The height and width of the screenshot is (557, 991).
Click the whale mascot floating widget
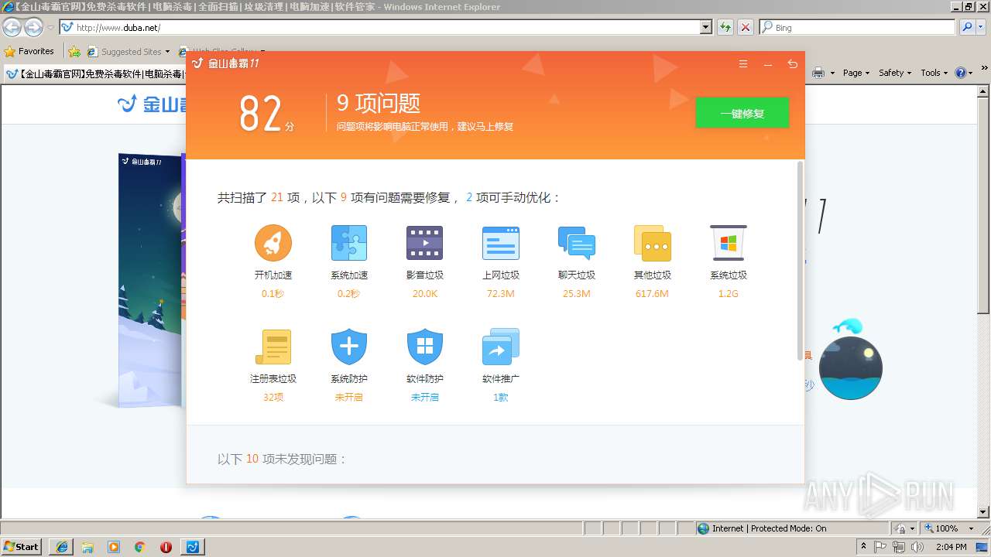point(850,361)
